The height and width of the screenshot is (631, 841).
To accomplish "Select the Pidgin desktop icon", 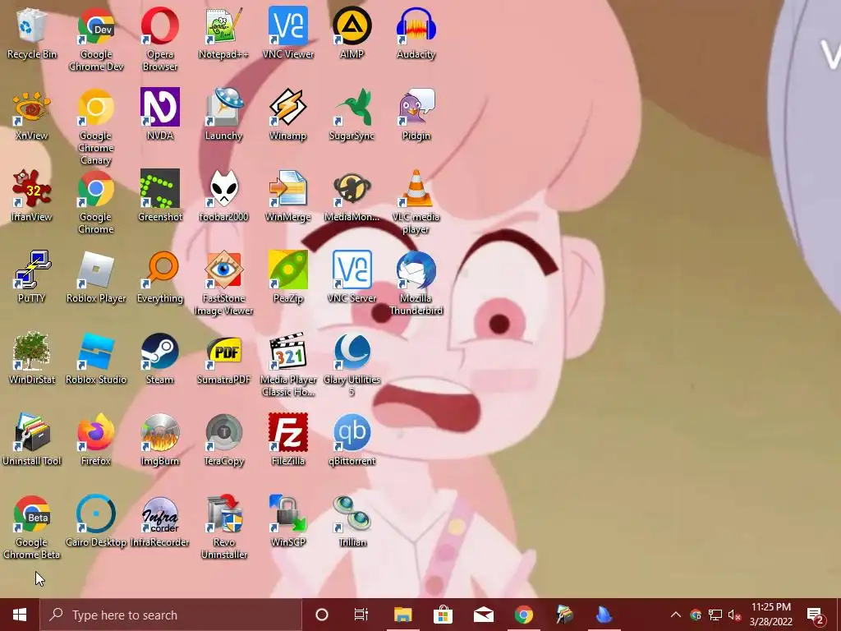I will click(x=416, y=114).
